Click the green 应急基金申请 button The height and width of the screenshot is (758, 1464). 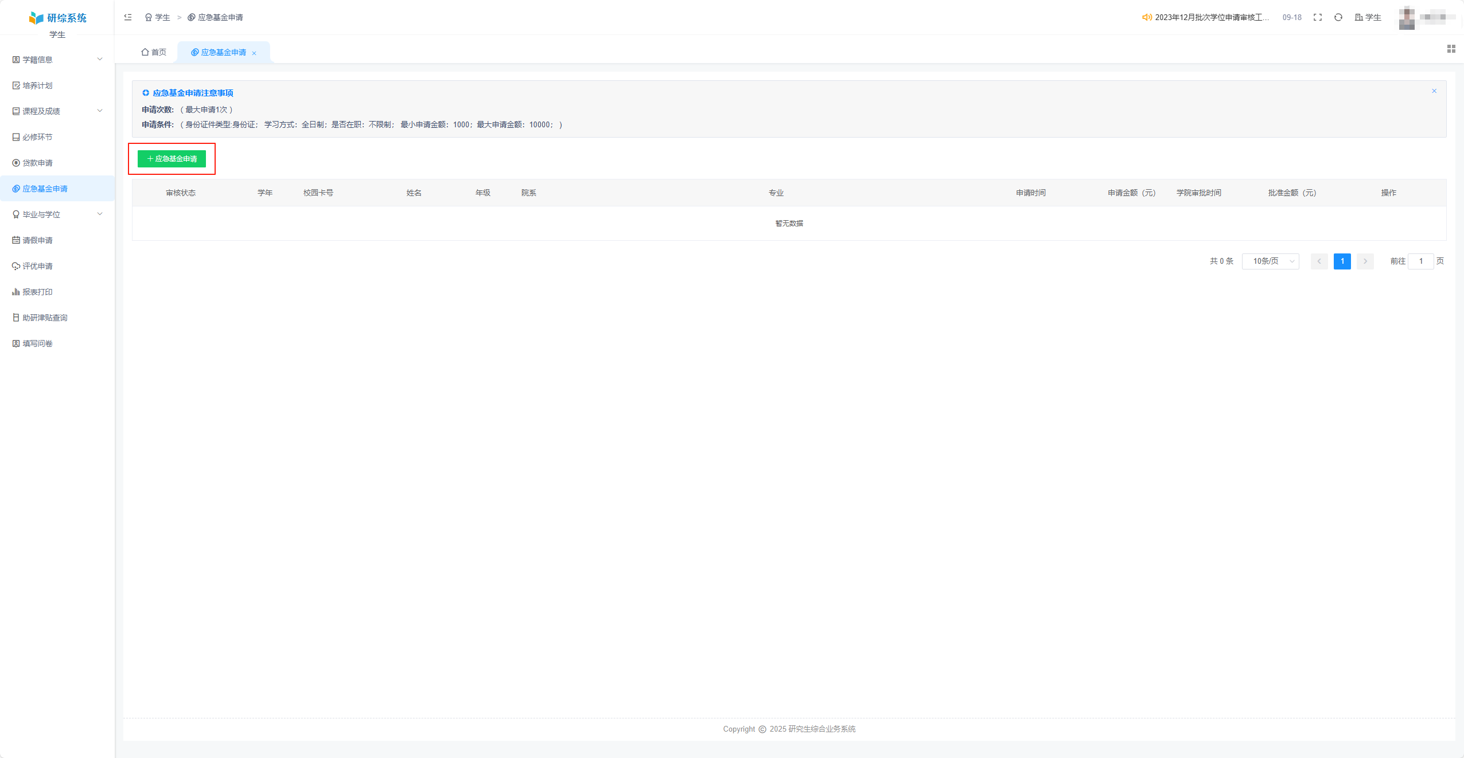click(172, 159)
